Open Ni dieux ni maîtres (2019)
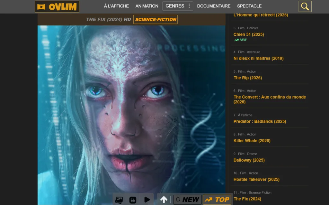Viewport: 329px width, 205px height. tap(258, 58)
